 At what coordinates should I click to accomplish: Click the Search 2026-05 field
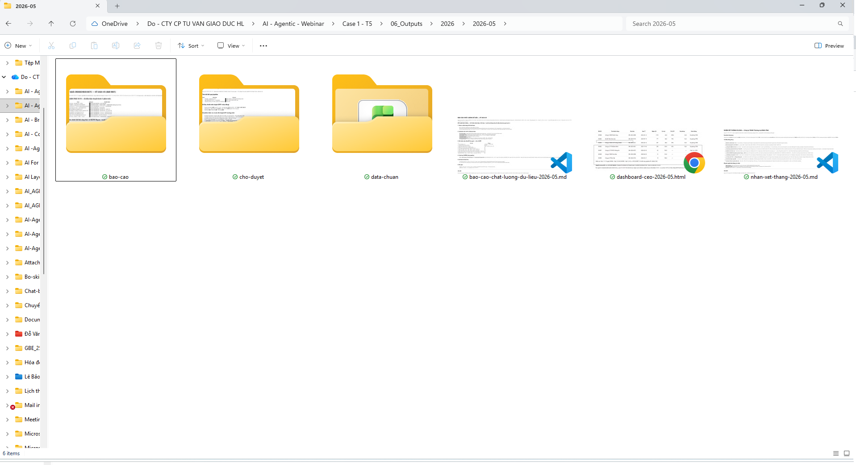coord(732,24)
